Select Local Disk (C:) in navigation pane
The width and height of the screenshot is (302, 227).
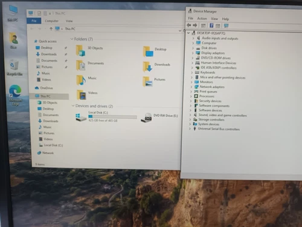click(x=53, y=145)
